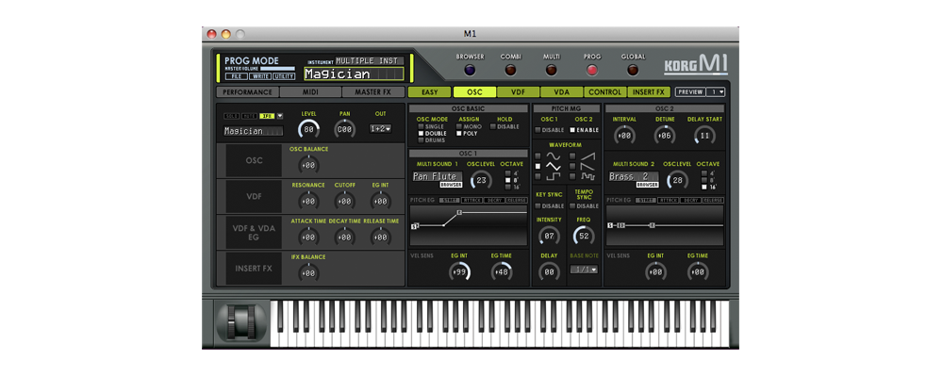The height and width of the screenshot is (377, 943).
Task: Select the random sample-and-hold waveform checkbox
Action: click(x=573, y=177)
